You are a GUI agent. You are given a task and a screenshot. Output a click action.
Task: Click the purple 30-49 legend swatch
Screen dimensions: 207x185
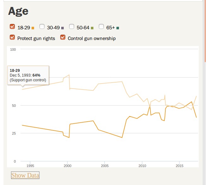tap(62, 28)
